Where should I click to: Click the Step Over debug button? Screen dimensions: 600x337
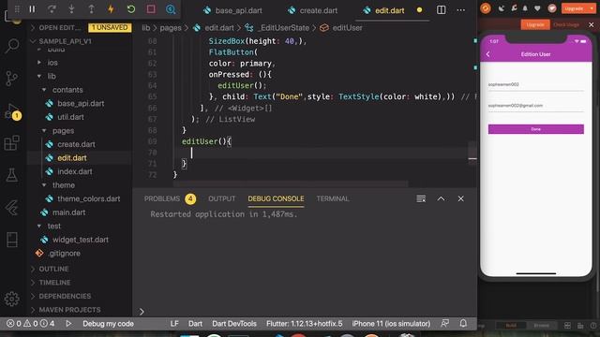pyautogui.click(x=52, y=9)
